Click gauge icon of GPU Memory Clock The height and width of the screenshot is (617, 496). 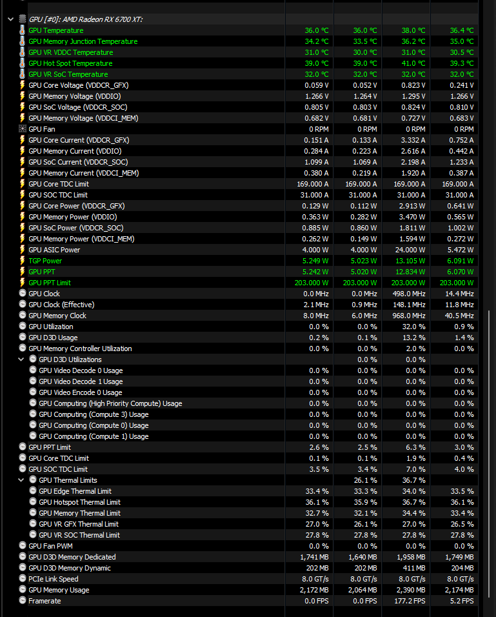click(x=23, y=315)
